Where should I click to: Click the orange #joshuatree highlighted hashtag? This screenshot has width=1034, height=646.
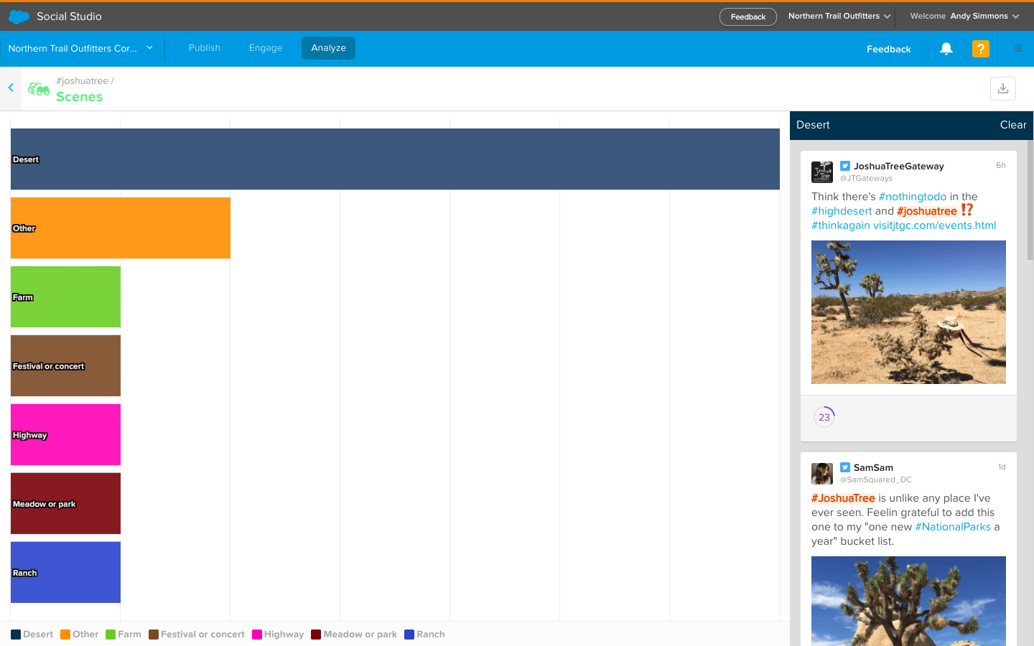[927, 211]
